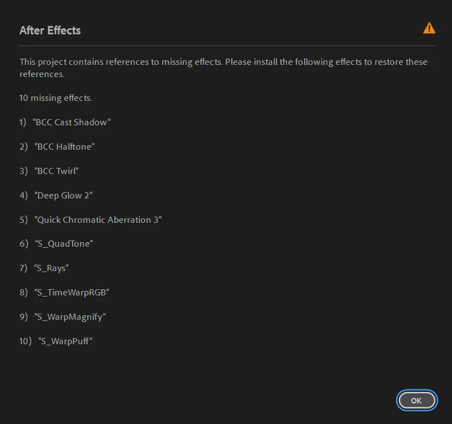Click the OK button

click(x=417, y=400)
